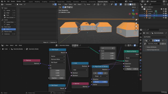Open the Output properties tab icon
The height and width of the screenshot is (94, 168).
(x=141, y=40)
